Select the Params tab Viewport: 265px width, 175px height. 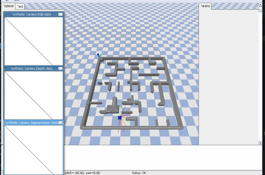click(x=205, y=6)
